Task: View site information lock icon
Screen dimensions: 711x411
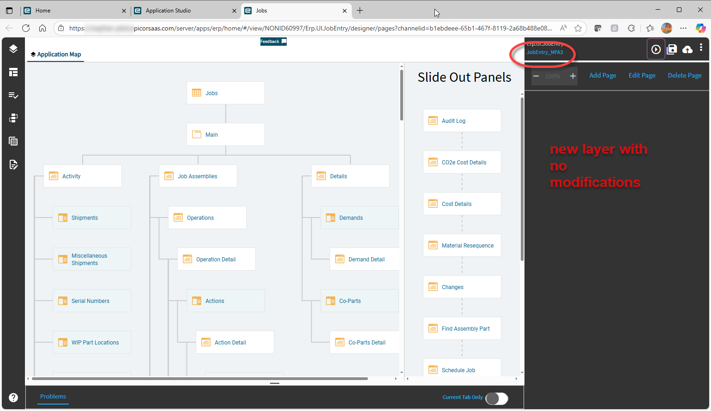Action: 61,28
